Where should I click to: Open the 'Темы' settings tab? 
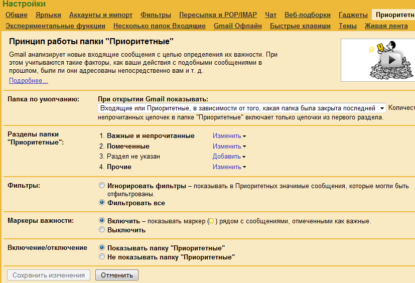348,26
